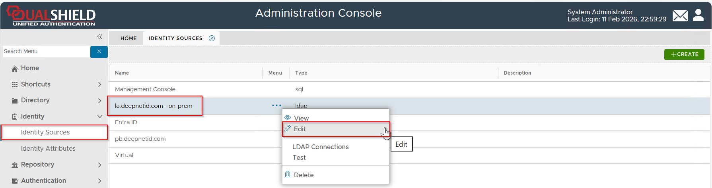Expand the Directory menu
712x188 pixels.
click(99, 101)
